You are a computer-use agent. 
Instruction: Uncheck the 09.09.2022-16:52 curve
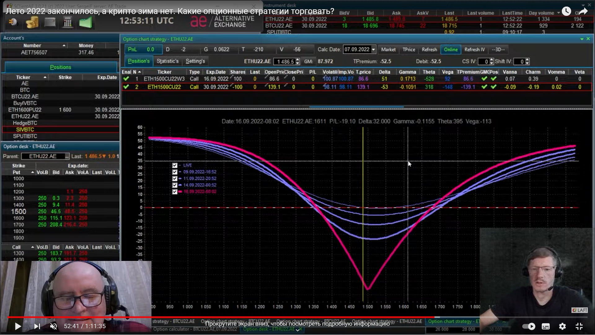[x=175, y=172]
